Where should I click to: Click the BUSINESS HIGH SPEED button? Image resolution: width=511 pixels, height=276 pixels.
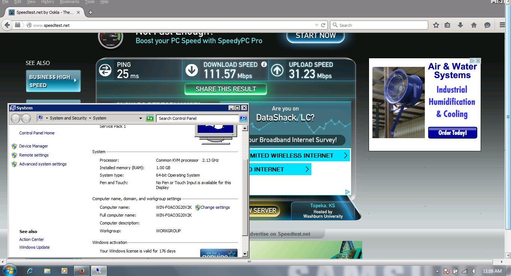(x=53, y=81)
